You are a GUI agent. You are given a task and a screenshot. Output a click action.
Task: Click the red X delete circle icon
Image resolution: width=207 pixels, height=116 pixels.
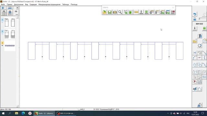point(195,82)
